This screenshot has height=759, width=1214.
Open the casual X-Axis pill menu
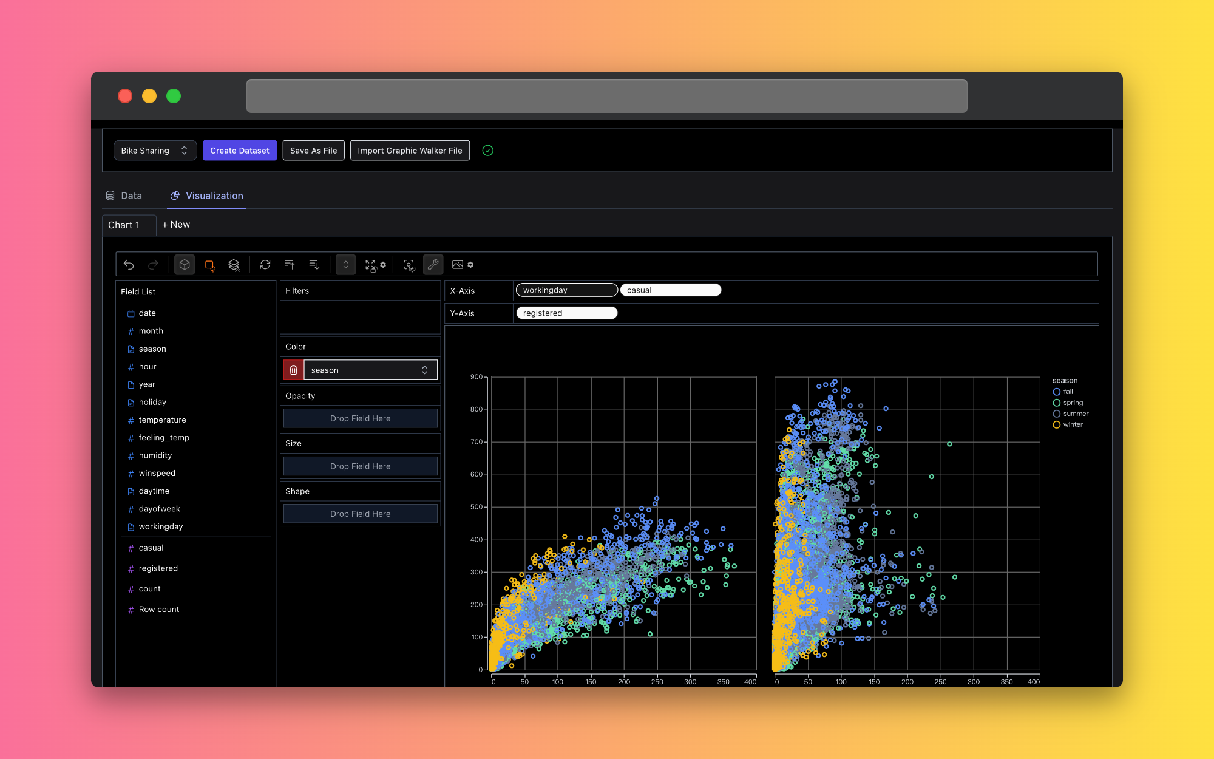(x=670, y=290)
